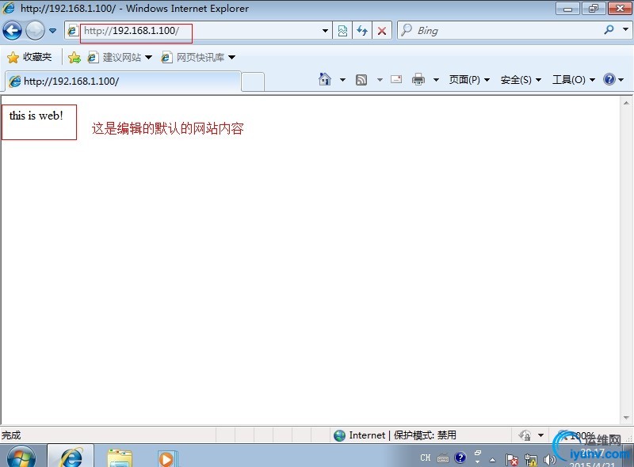The image size is (634, 467).
Task: Restore down the Internet Explorer window
Action: point(593,9)
